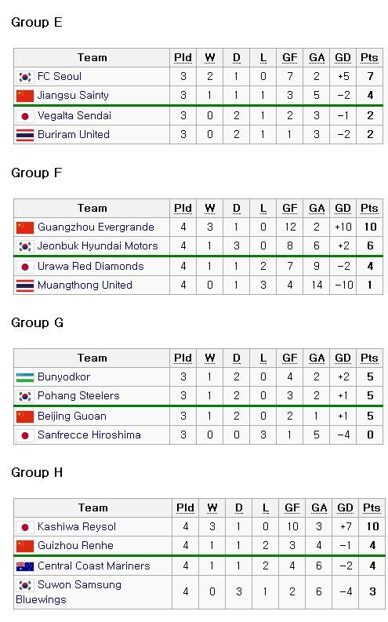Click the Australia flag by Central Coast Mariners
The image size is (388, 622).
point(25,566)
